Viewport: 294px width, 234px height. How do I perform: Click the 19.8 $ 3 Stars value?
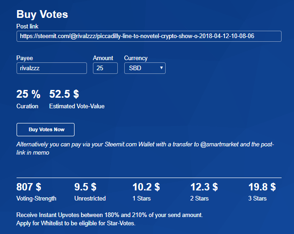click(x=262, y=187)
